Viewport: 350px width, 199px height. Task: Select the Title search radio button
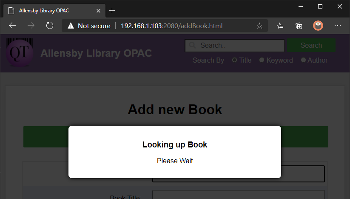(x=234, y=60)
